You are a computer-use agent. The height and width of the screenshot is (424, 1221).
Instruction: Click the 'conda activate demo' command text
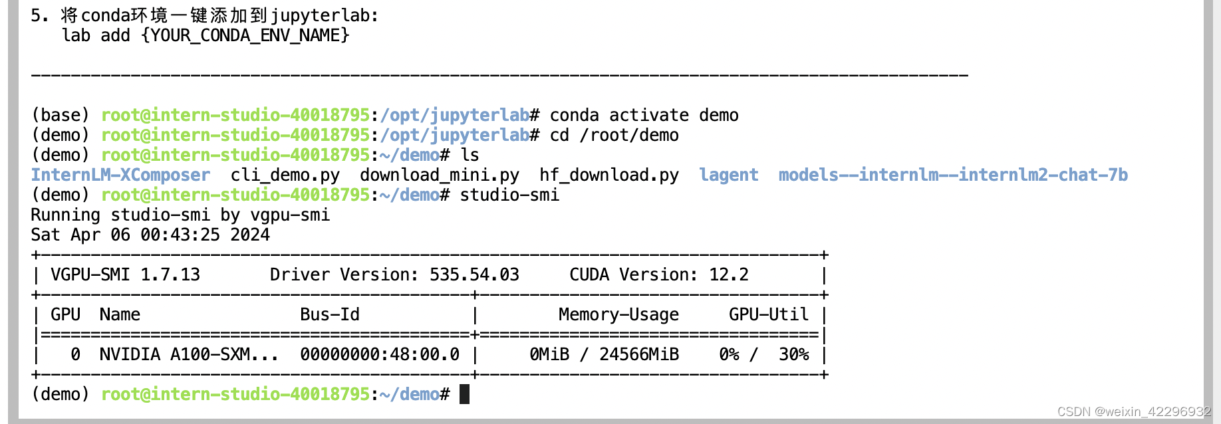644,115
